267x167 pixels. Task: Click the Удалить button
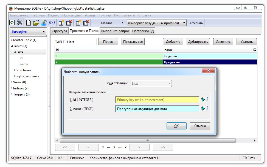247,42
